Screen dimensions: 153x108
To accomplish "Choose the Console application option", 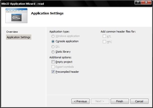I will pyautogui.click(x=53, y=41).
